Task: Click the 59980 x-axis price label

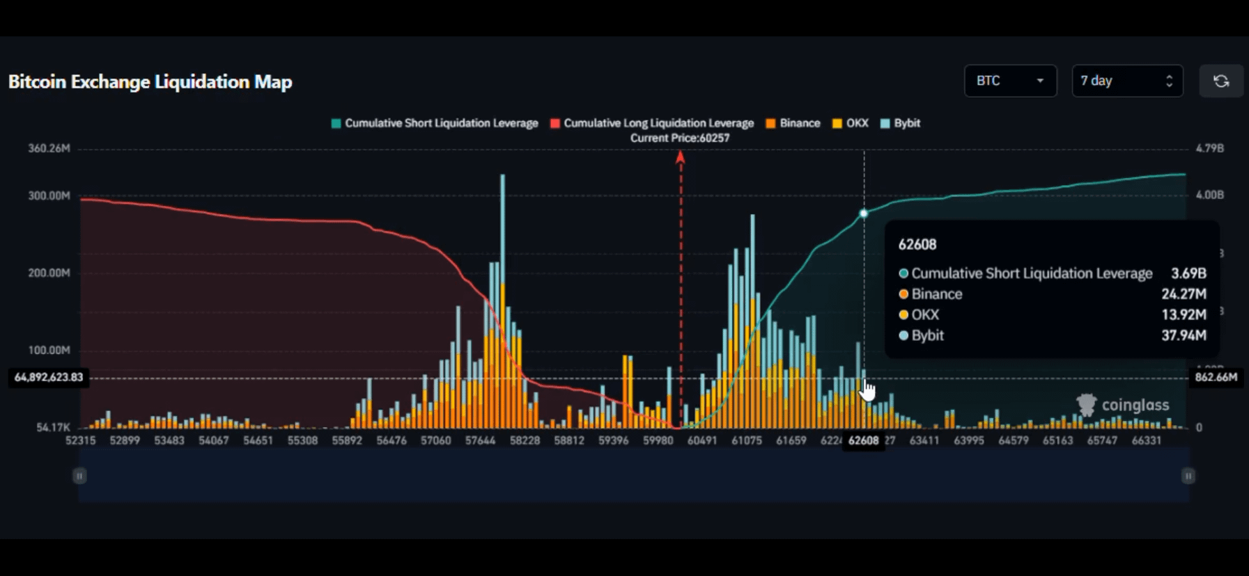Action: click(x=658, y=440)
